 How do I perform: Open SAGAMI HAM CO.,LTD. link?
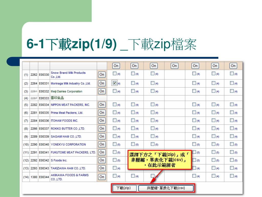(x=66, y=136)
